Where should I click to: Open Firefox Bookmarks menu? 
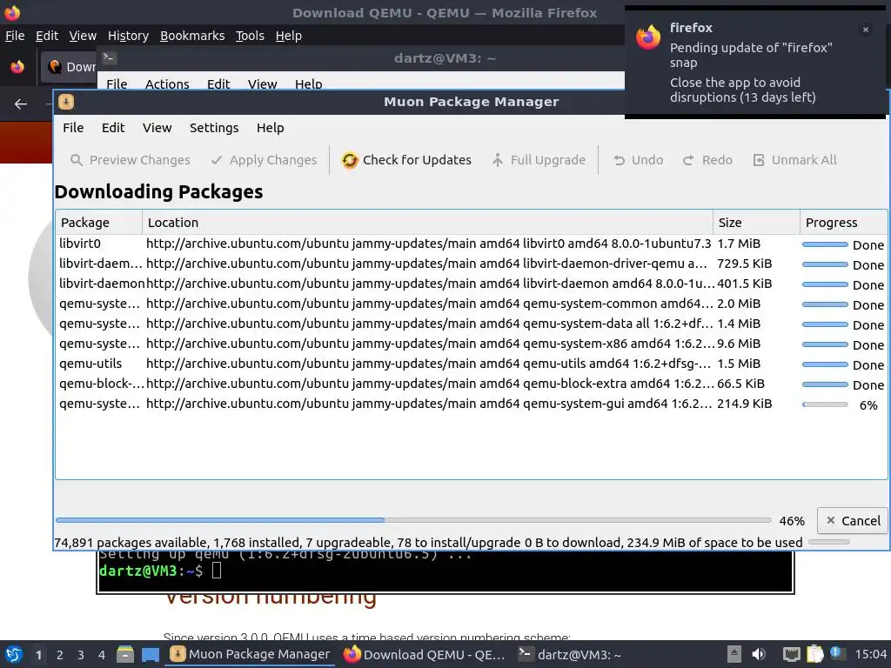tap(192, 36)
